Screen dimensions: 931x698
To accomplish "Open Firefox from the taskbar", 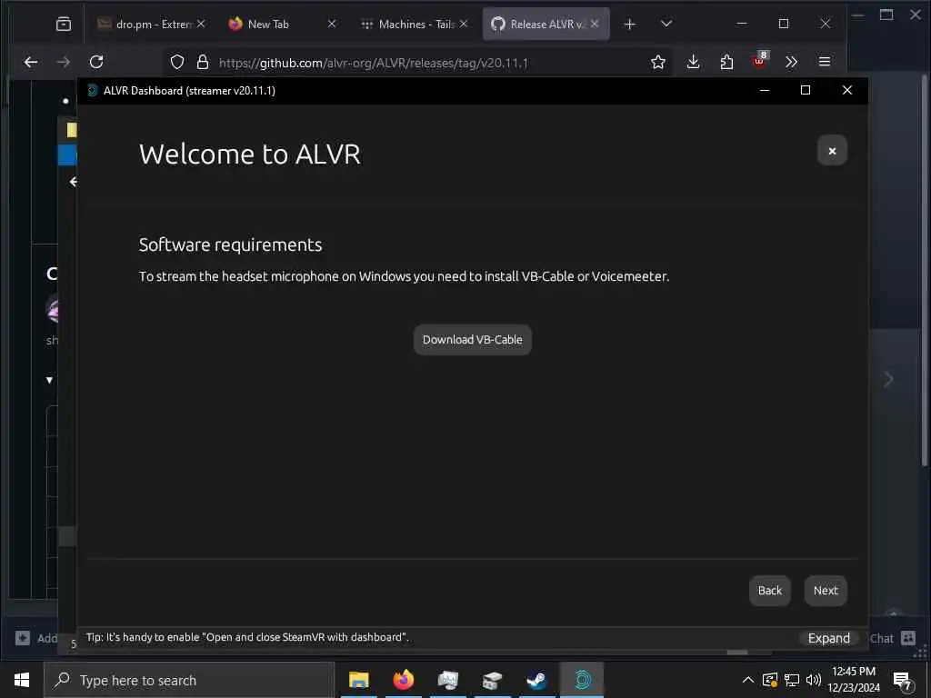I will pos(403,680).
